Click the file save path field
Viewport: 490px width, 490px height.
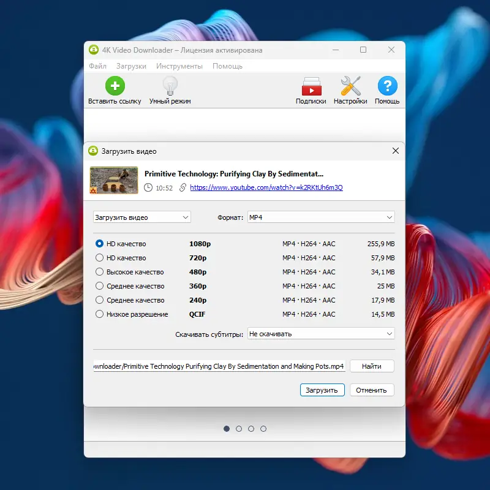coord(219,366)
